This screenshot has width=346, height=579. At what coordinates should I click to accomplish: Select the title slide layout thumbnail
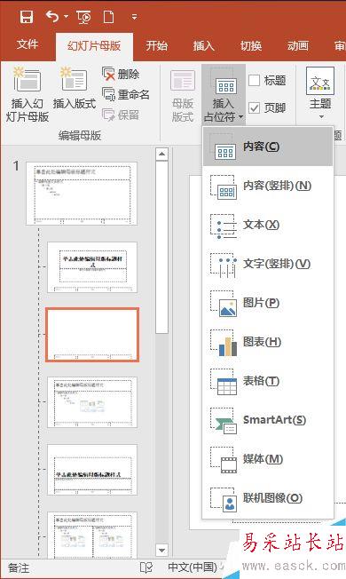pyautogui.click(x=92, y=267)
